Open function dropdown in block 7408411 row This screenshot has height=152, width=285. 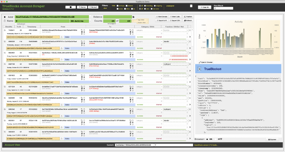188,30
